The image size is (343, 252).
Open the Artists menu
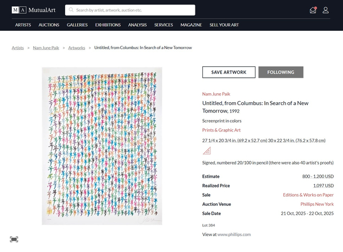pyautogui.click(x=23, y=25)
